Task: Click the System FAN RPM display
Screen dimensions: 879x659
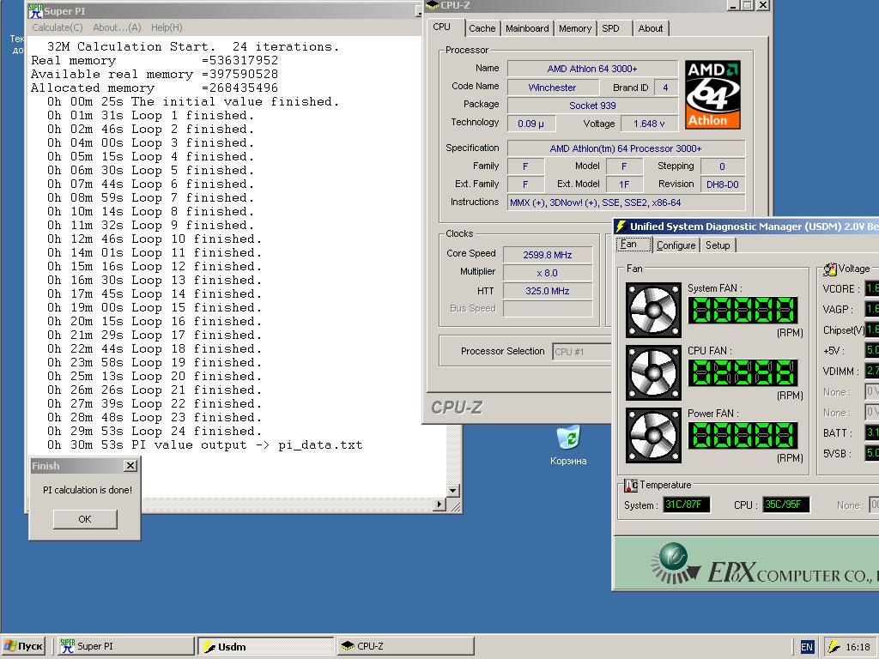Action: pos(743,310)
